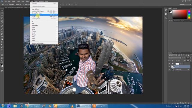Select the Eraser tool
This screenshot has height=108, width=192.
point(2,37)
